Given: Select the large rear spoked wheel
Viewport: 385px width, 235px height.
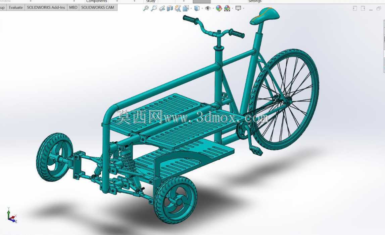Looking at the screenshot, I should [284, 100].
